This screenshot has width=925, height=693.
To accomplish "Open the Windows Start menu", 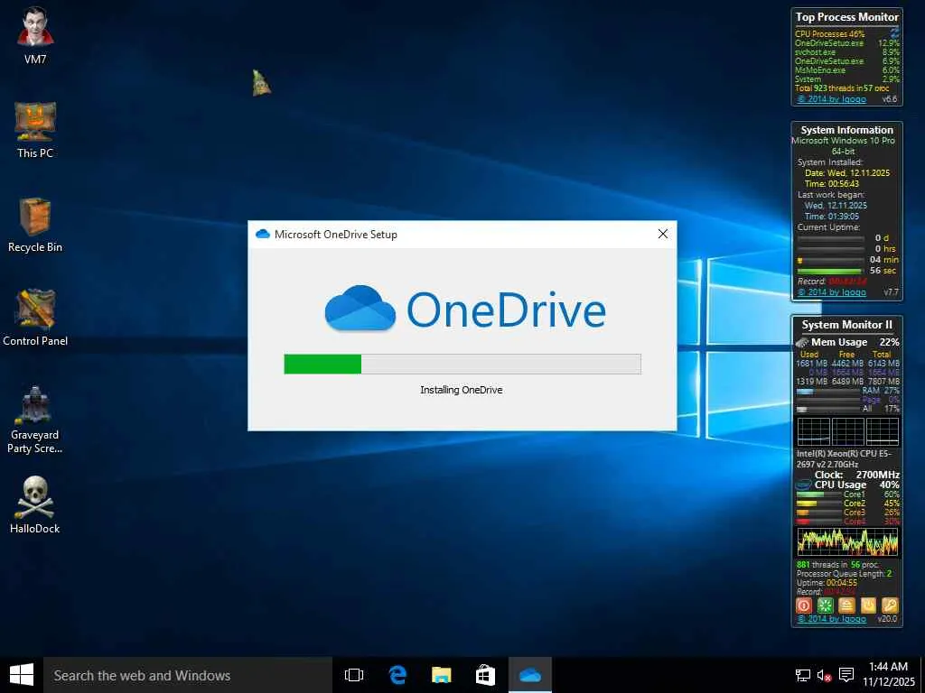I will coord(22,675).
